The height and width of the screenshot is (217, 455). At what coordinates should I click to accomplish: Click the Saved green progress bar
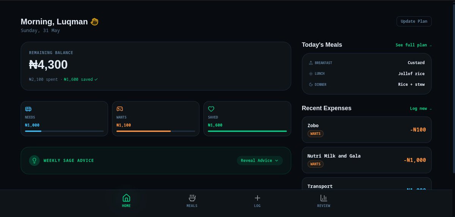[247, 131]
